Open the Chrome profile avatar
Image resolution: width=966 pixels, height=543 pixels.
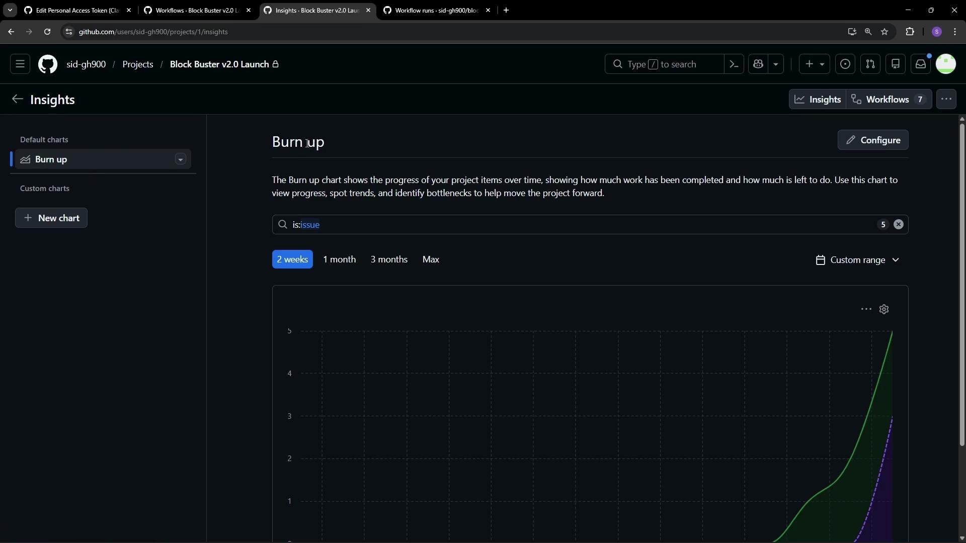(x=937, y=32)
